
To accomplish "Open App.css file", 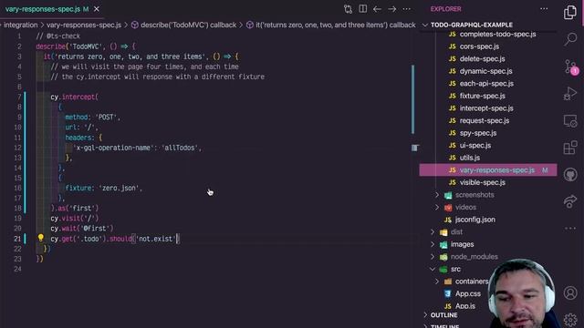I will pos(468,293).
